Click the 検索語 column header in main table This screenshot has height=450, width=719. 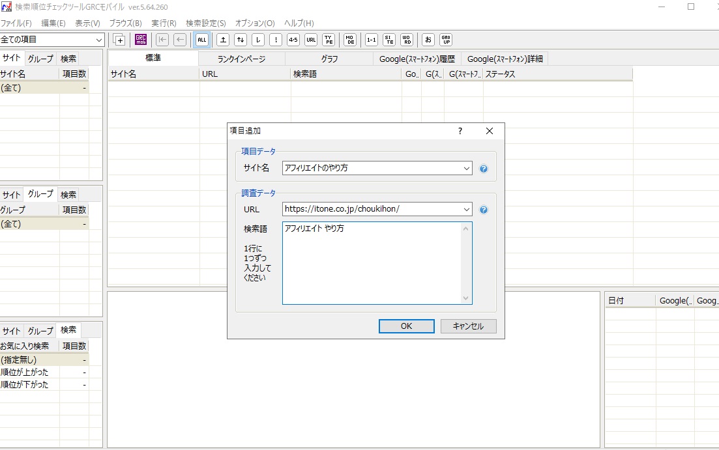[346, 74]
